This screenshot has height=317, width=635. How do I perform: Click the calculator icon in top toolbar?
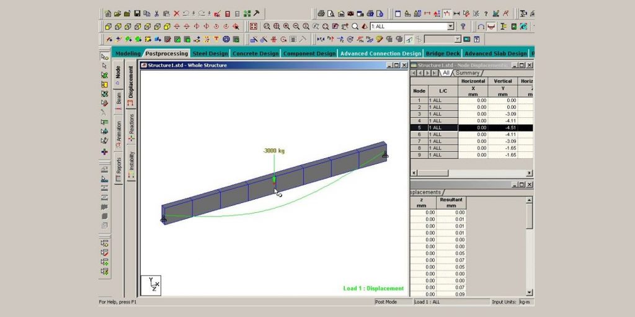[228, 13]
